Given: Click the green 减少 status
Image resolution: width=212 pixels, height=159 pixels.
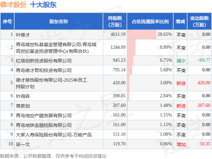Looking at the screenshot, I should click(181, 61).
